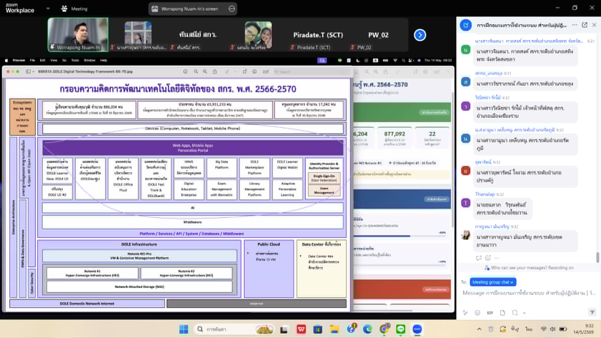601x338 pixels.
Task: Open the Help menu in shared Preview
Action: (104, 60)
